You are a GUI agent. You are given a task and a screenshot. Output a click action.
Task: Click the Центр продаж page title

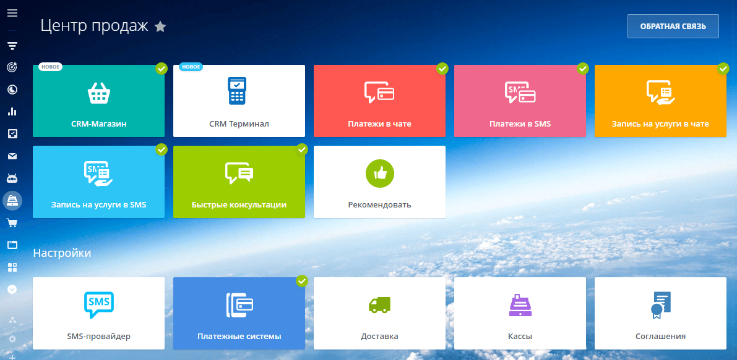click(95, 26)
